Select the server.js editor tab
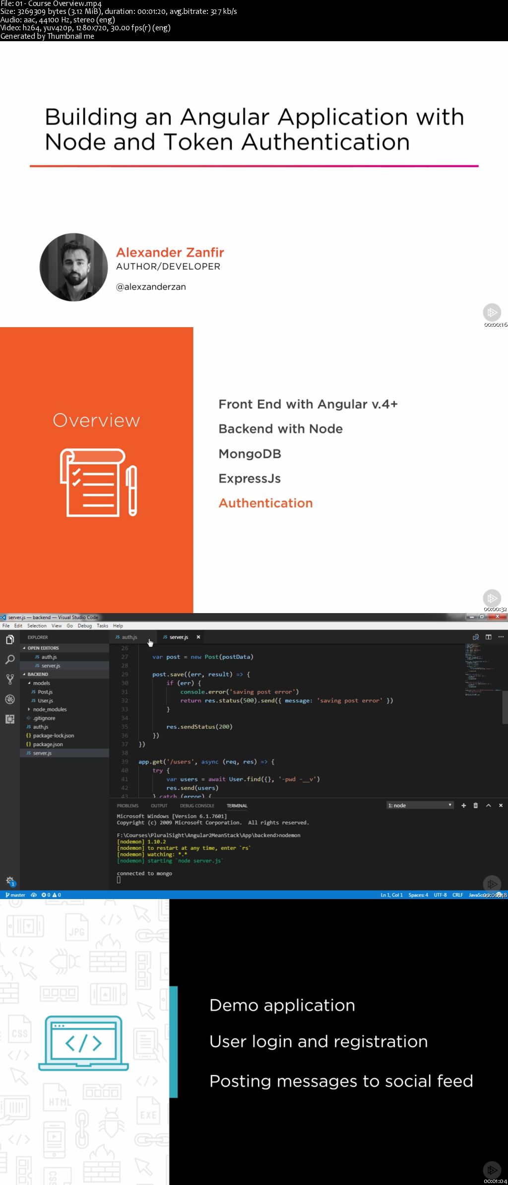The height and width of the screenshot is (1185, 508). click(178, 637)
